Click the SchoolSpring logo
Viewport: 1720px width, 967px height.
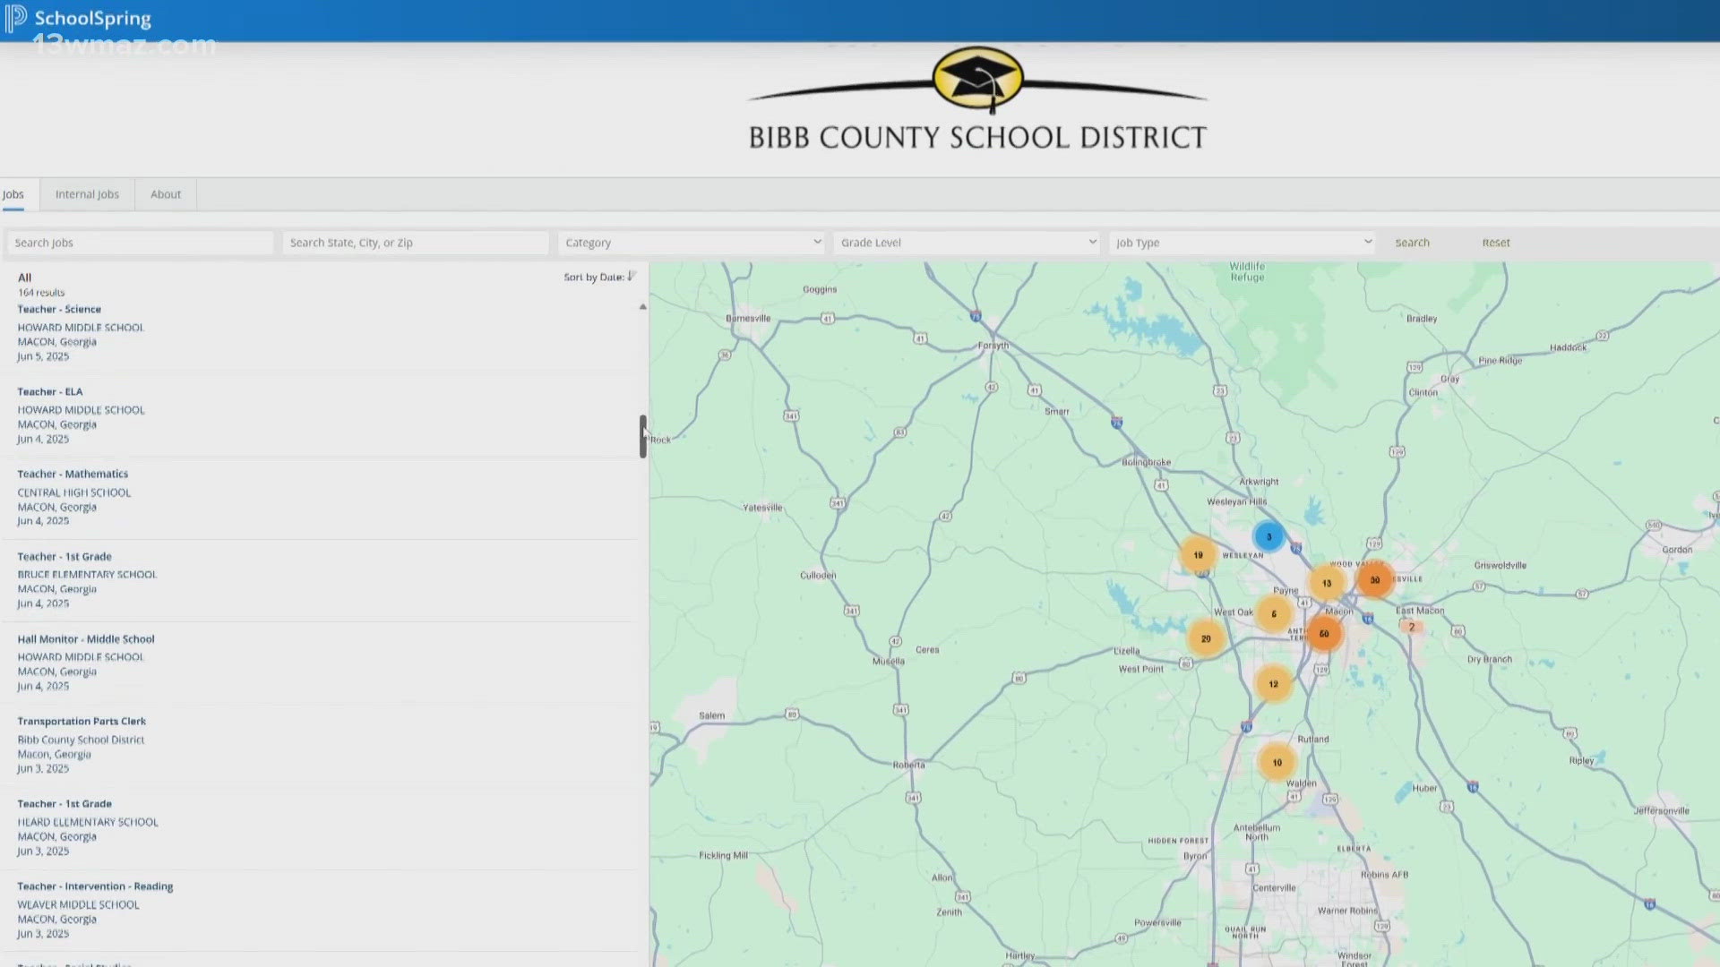point(79,19)
